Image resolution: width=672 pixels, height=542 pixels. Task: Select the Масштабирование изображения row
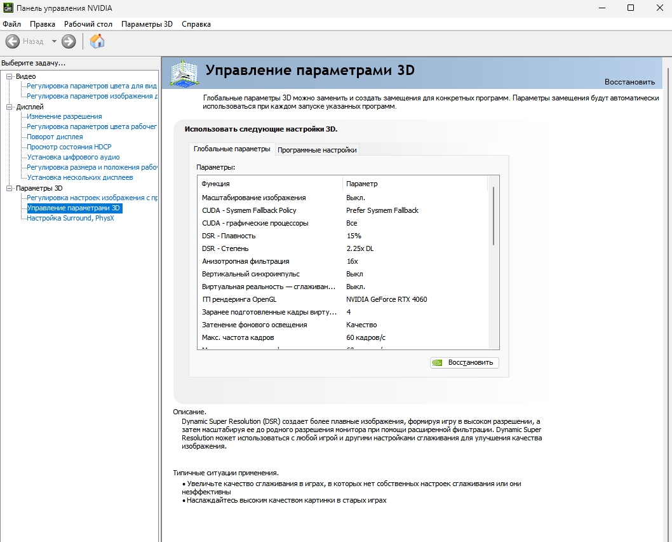(343, 198)
